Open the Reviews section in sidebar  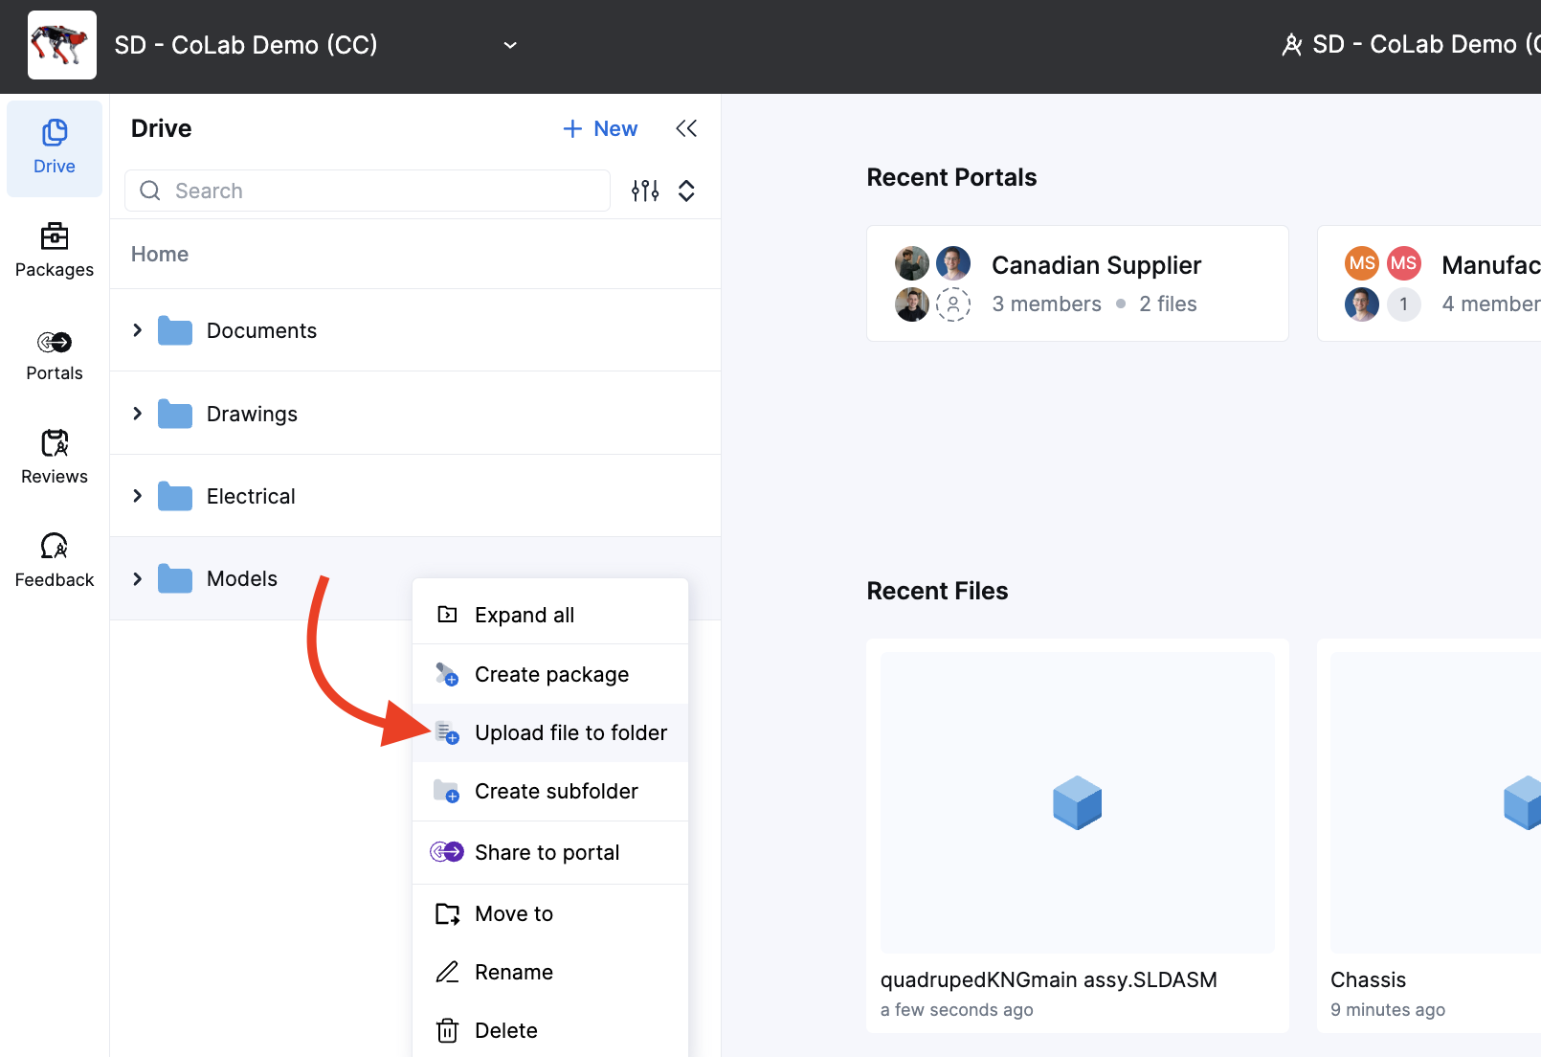pos(55,458)
